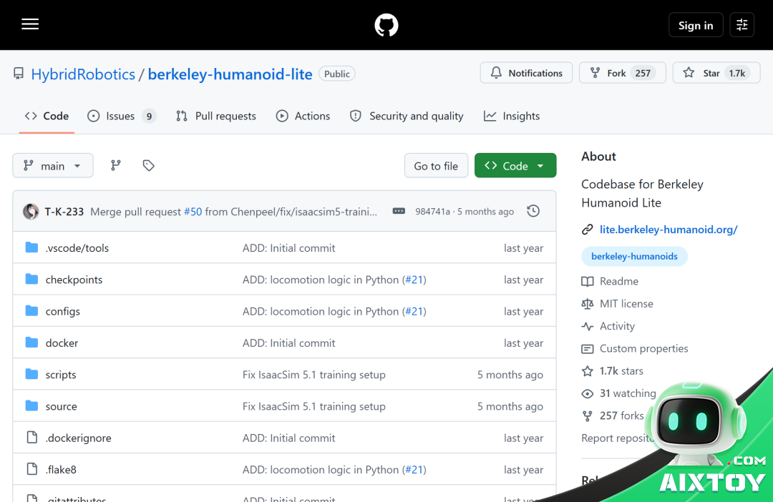The width and height of the screenshot is (773, 502).
Task: Open the scripts folder
Action: tap(61, 375)
